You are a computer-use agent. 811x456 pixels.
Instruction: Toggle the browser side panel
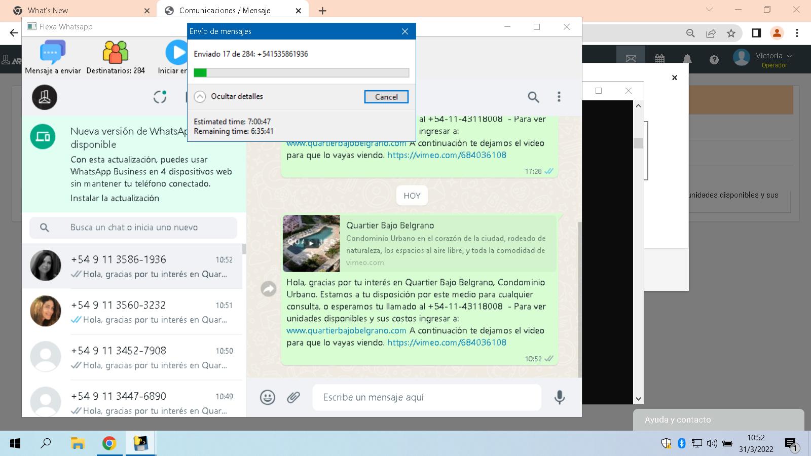coord(756,33)
